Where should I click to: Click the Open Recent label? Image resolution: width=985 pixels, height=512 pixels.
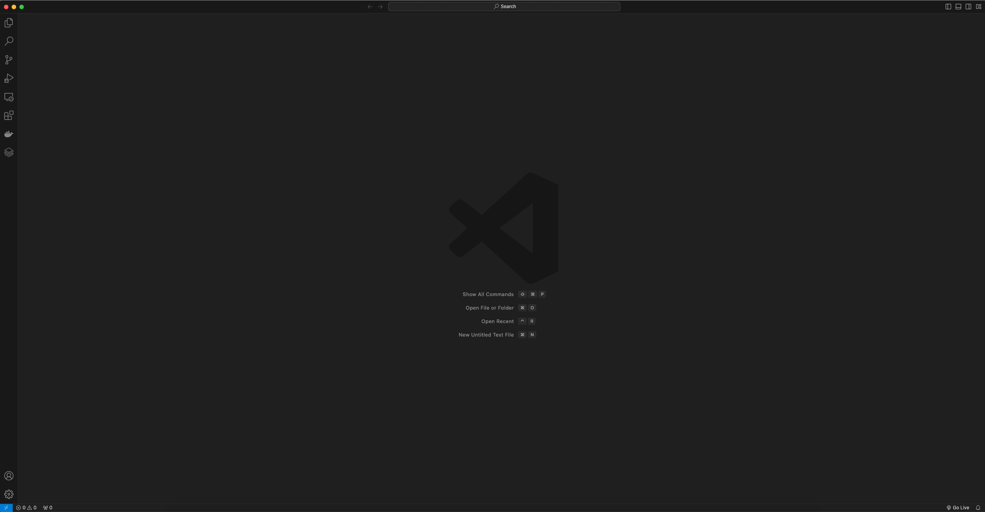click(497, 322)
